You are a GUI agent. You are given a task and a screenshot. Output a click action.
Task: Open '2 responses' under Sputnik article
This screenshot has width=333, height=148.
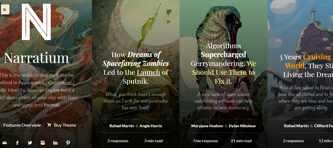tap(118, 141)
